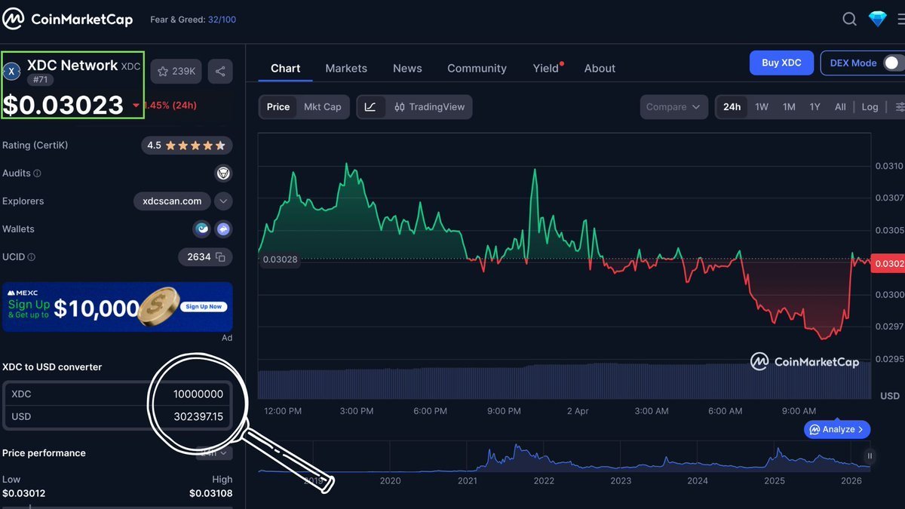Select the $0.03023 price text
The height and width of the screenshot is (509, 905).
pyautogui.click(x=63, y=105)
